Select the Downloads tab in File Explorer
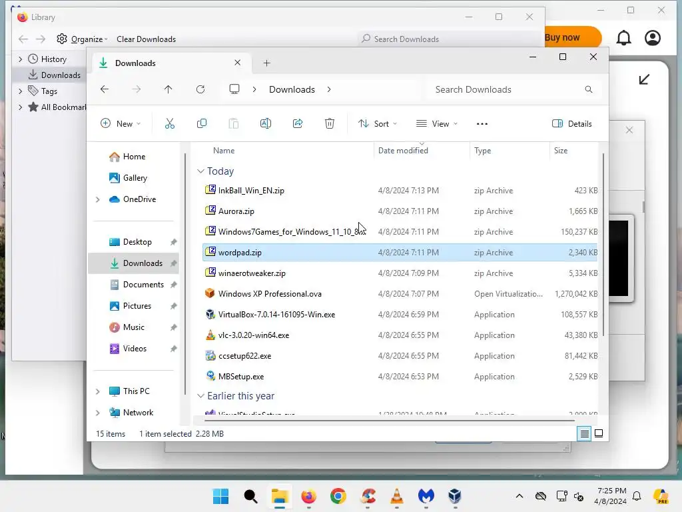This screenshot has width=682, height=512. (170, 63)
